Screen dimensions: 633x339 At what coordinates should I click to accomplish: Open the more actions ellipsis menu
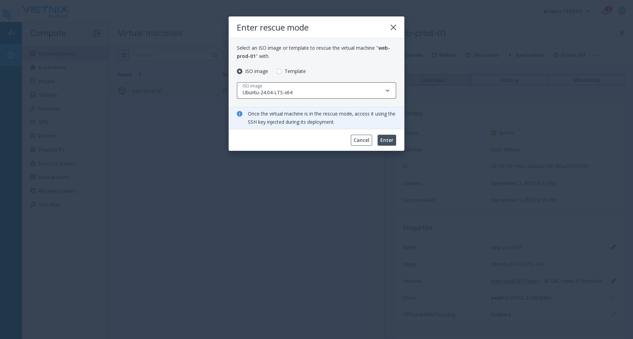tap(596, 55)
